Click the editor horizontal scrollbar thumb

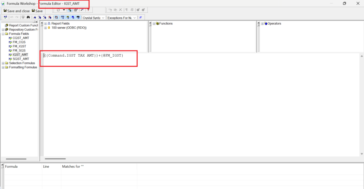(x=55, y=159)
